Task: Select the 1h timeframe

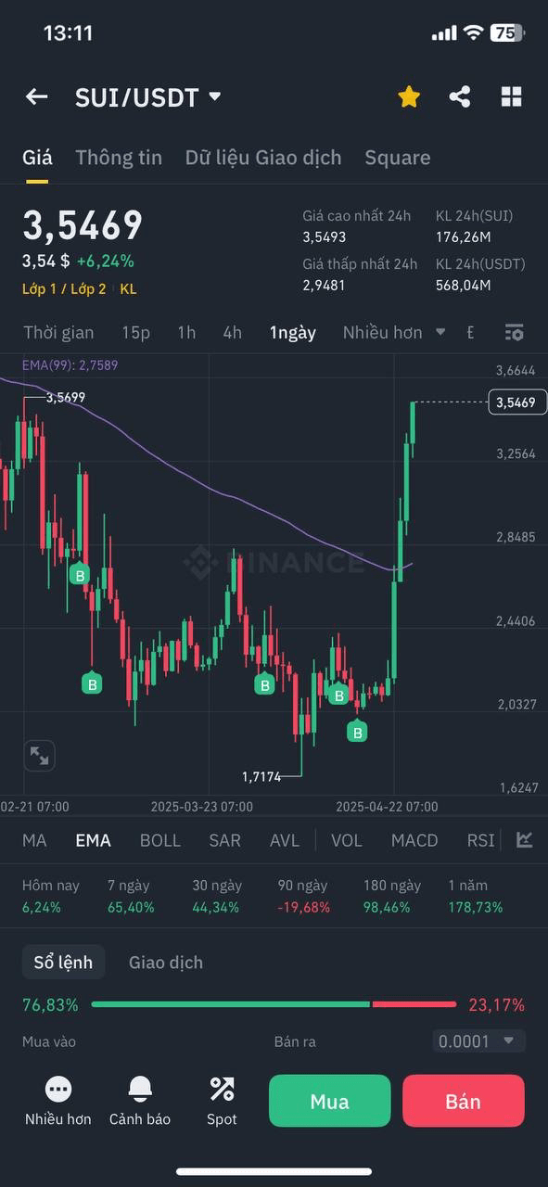Action: point(186,332)
